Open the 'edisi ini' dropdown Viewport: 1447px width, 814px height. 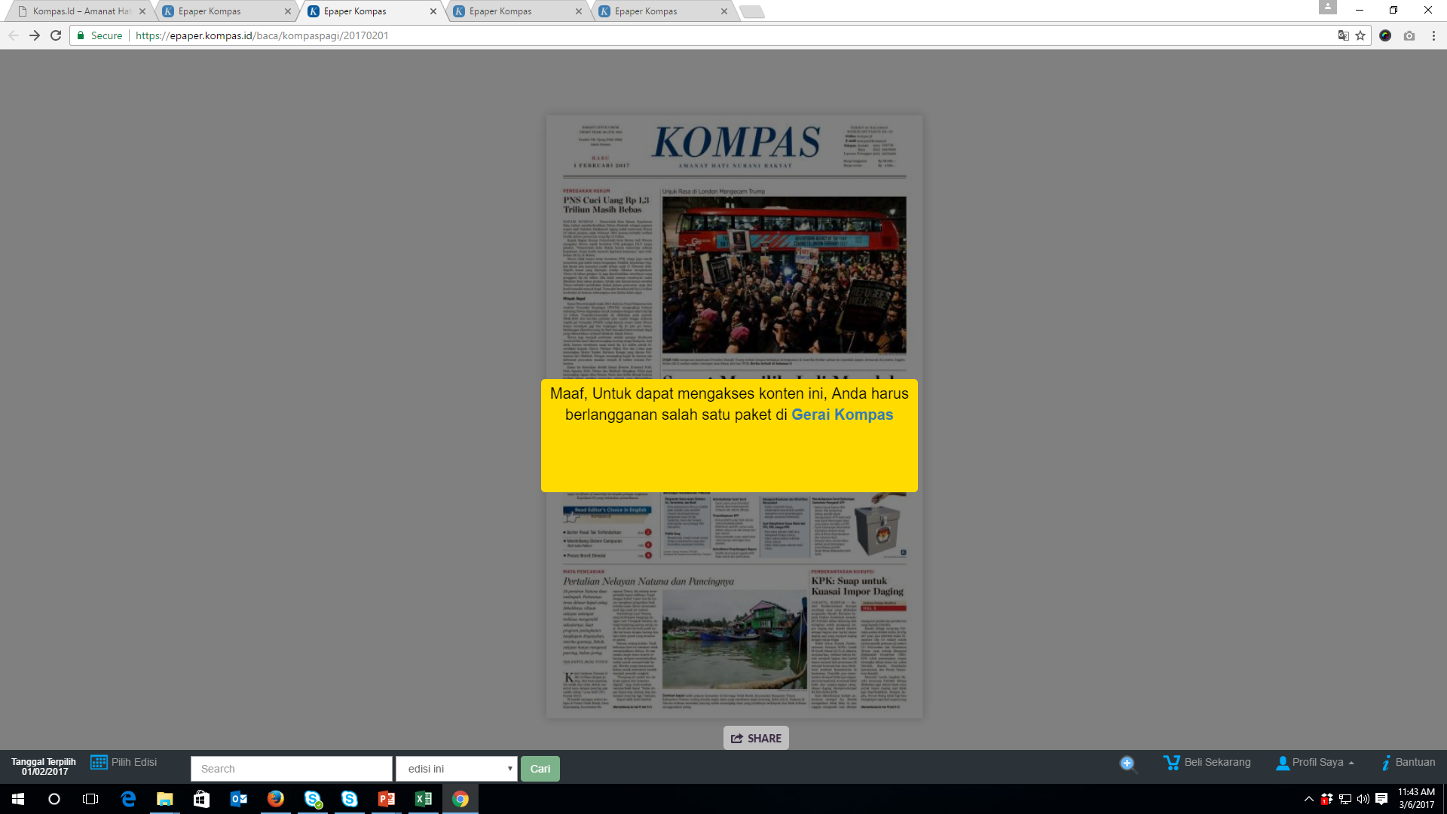(x=457, y=769)
